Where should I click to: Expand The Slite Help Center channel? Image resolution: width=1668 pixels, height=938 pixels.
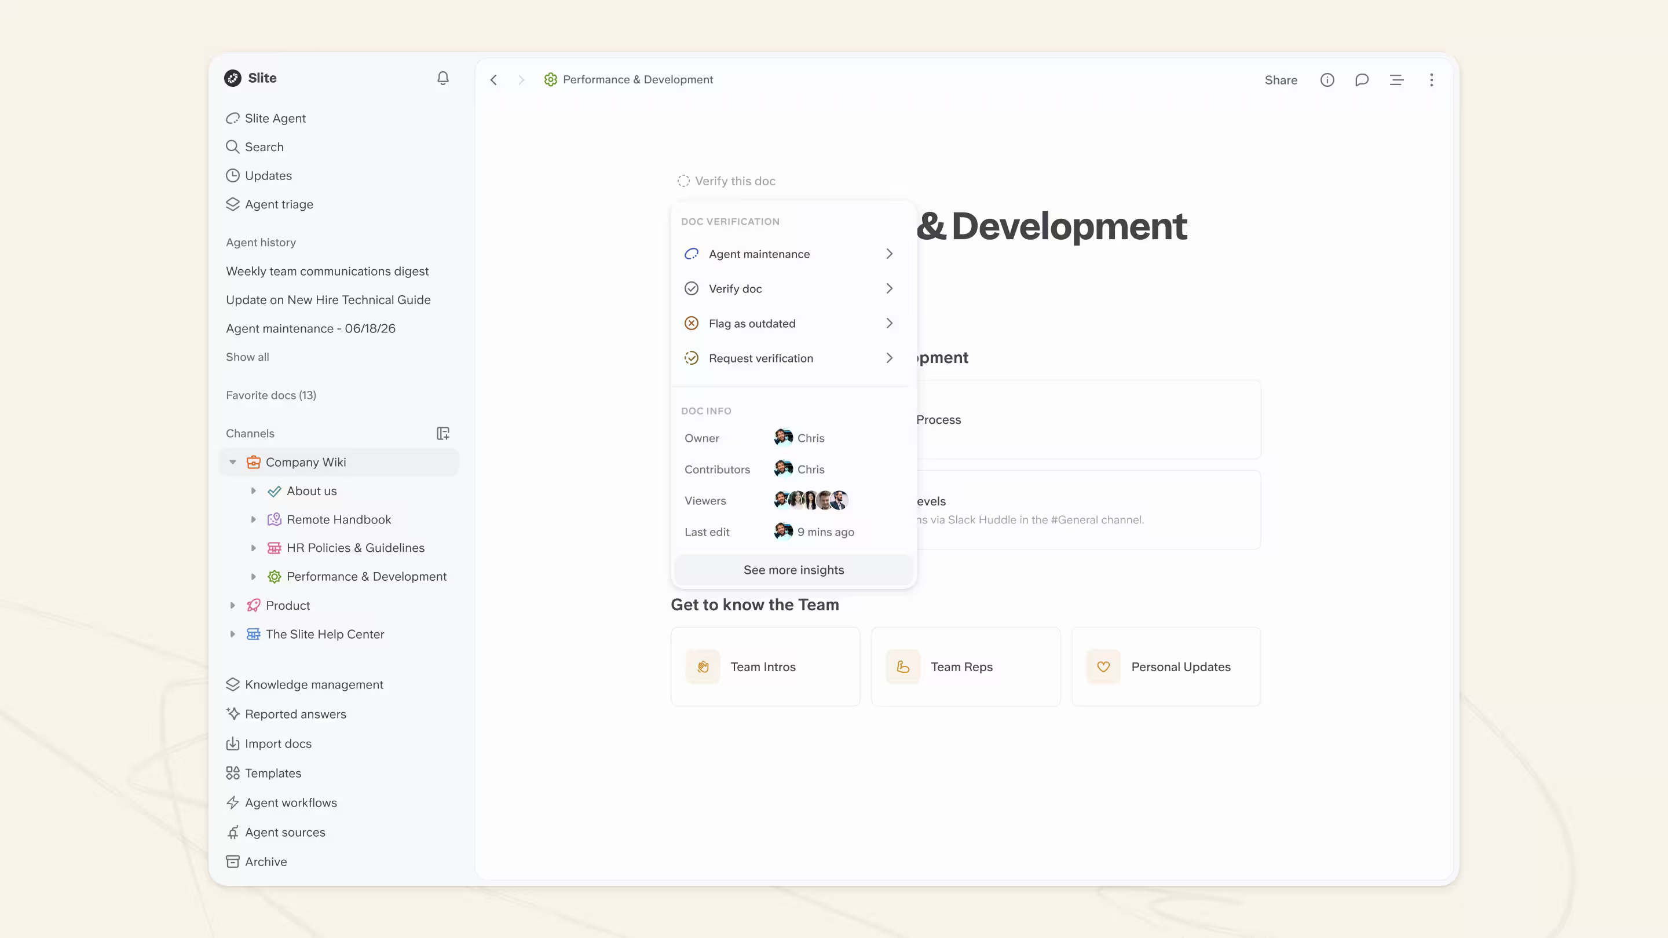[x=232, y=634]
